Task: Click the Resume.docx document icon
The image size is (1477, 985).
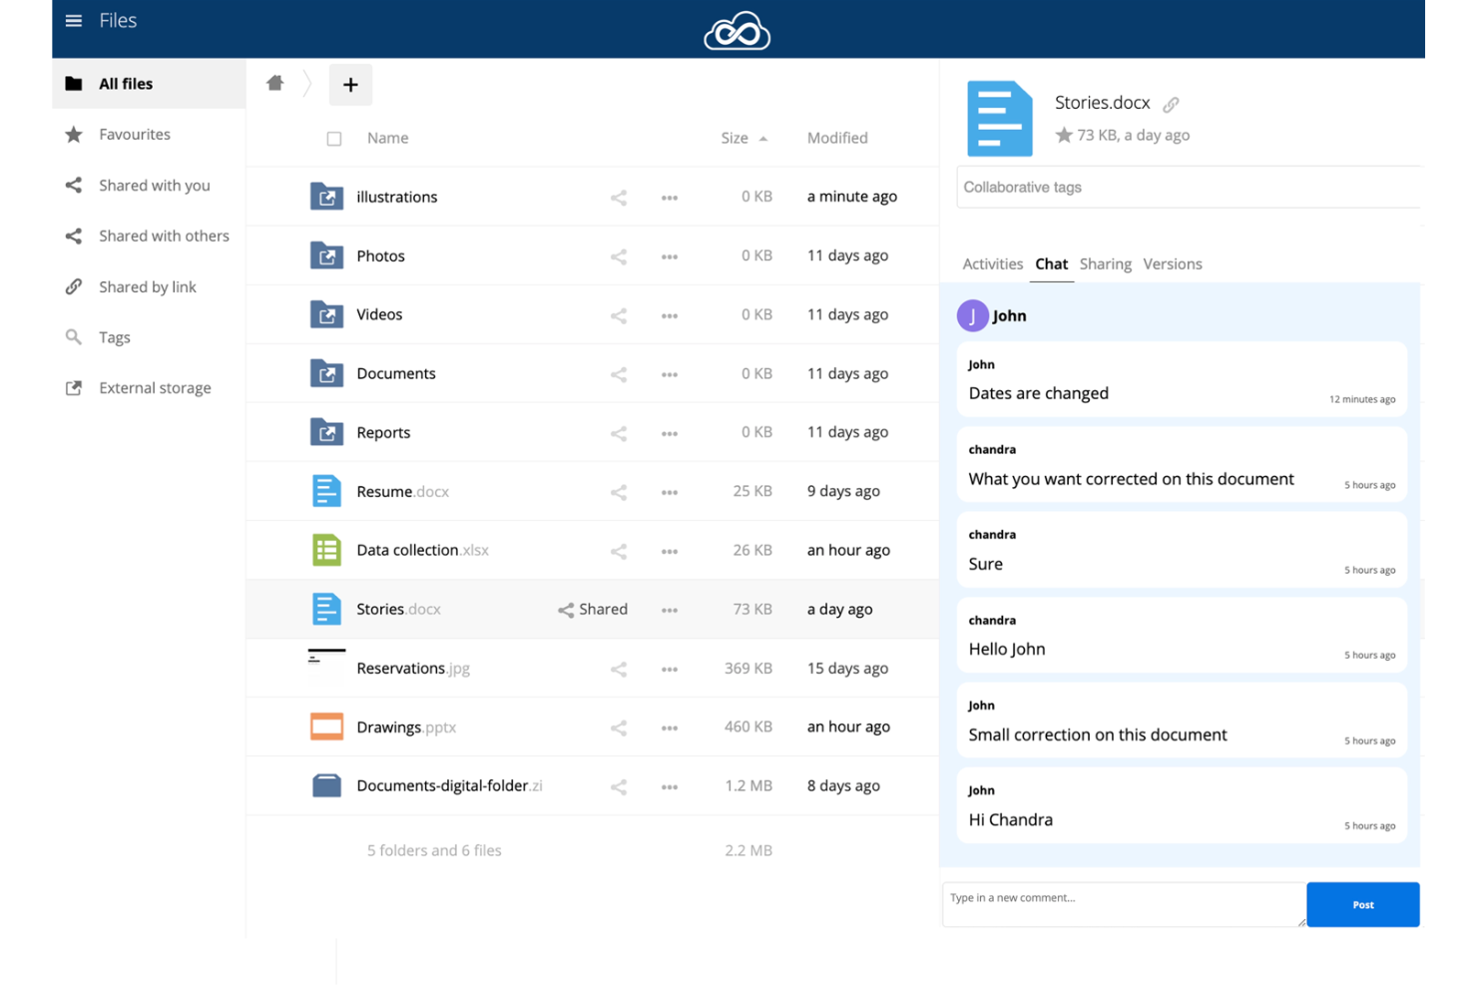Action: pos(326,491)
